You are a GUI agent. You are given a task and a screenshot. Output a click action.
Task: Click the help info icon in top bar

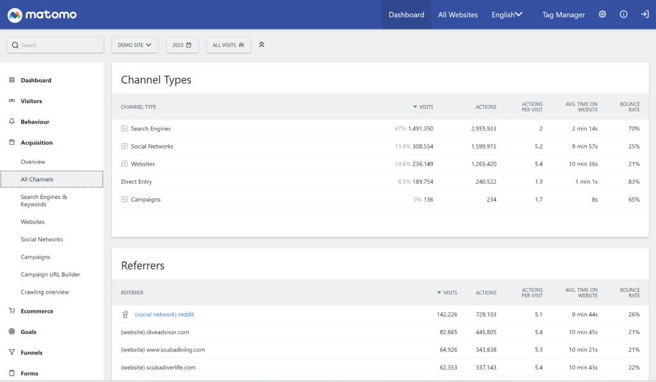pyautogui.click(x=623, y=14)
